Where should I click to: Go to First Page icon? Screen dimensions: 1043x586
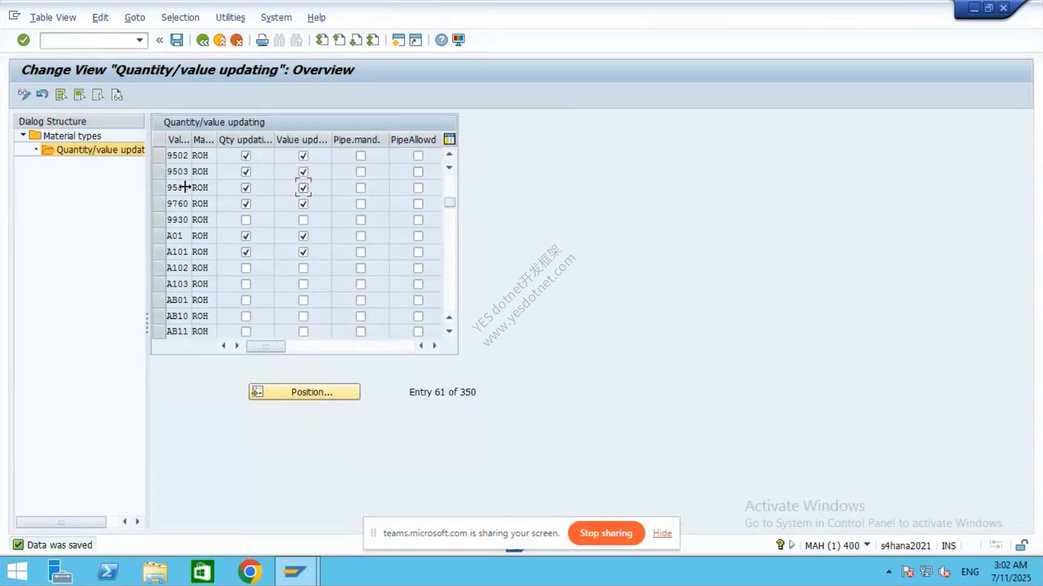click(322, 40)
